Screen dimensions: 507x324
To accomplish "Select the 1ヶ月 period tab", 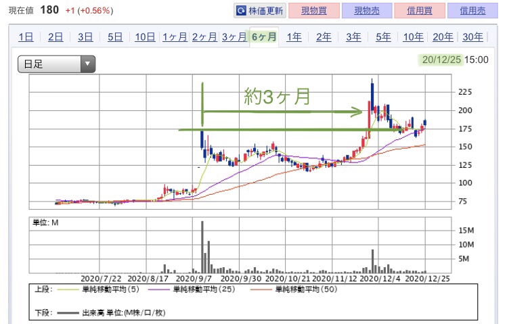I will [175, 37].
